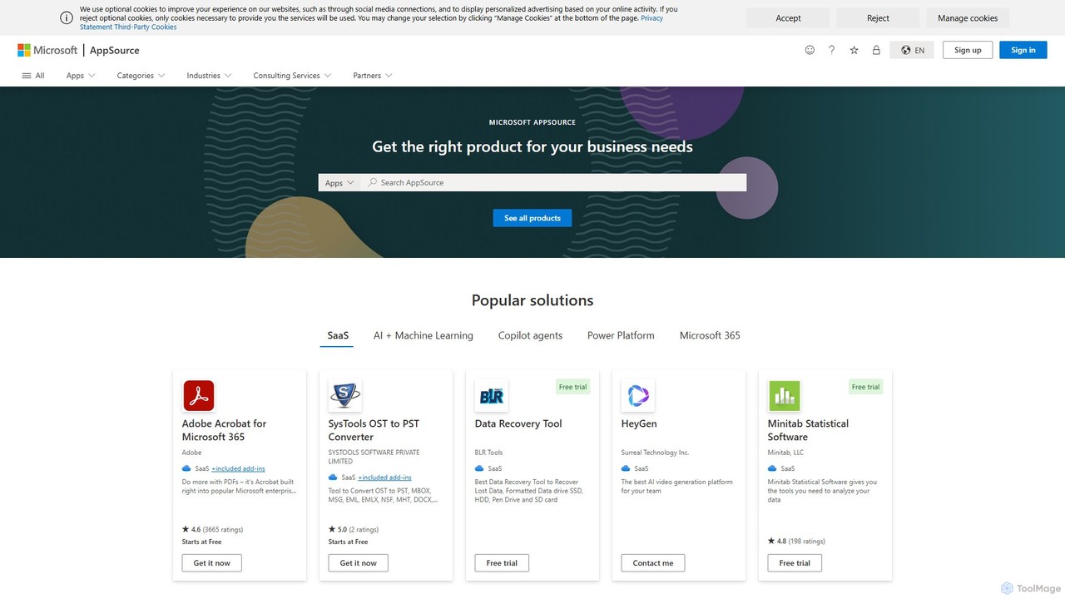Expand the Consulting Services dropdown
1065x599 pixels.
point(292,76)
